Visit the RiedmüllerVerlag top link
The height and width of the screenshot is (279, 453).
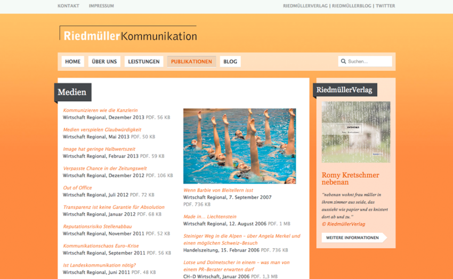(x=305, y=6)
